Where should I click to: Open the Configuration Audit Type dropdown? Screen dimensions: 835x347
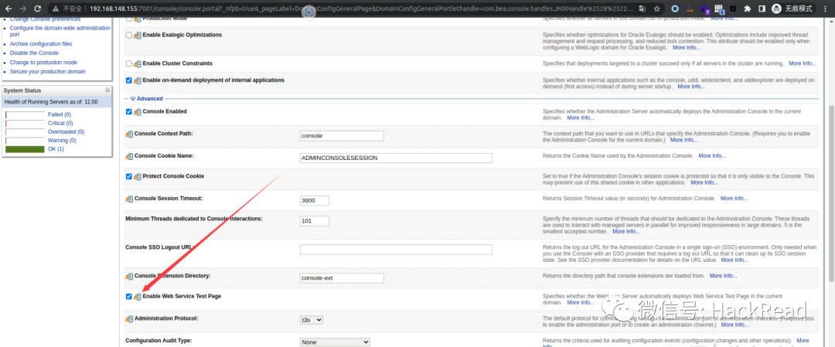[335, 342]
